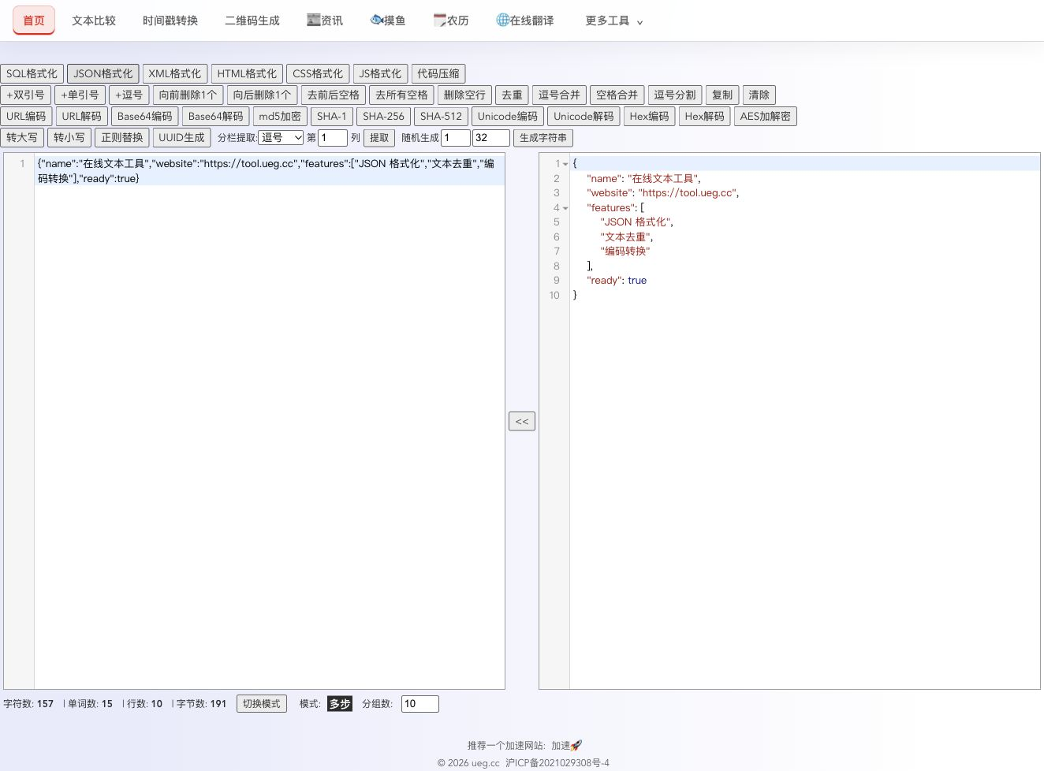Collapse the "features" array fold arrow
The image size is (1044, 771).
pos(565,208)
